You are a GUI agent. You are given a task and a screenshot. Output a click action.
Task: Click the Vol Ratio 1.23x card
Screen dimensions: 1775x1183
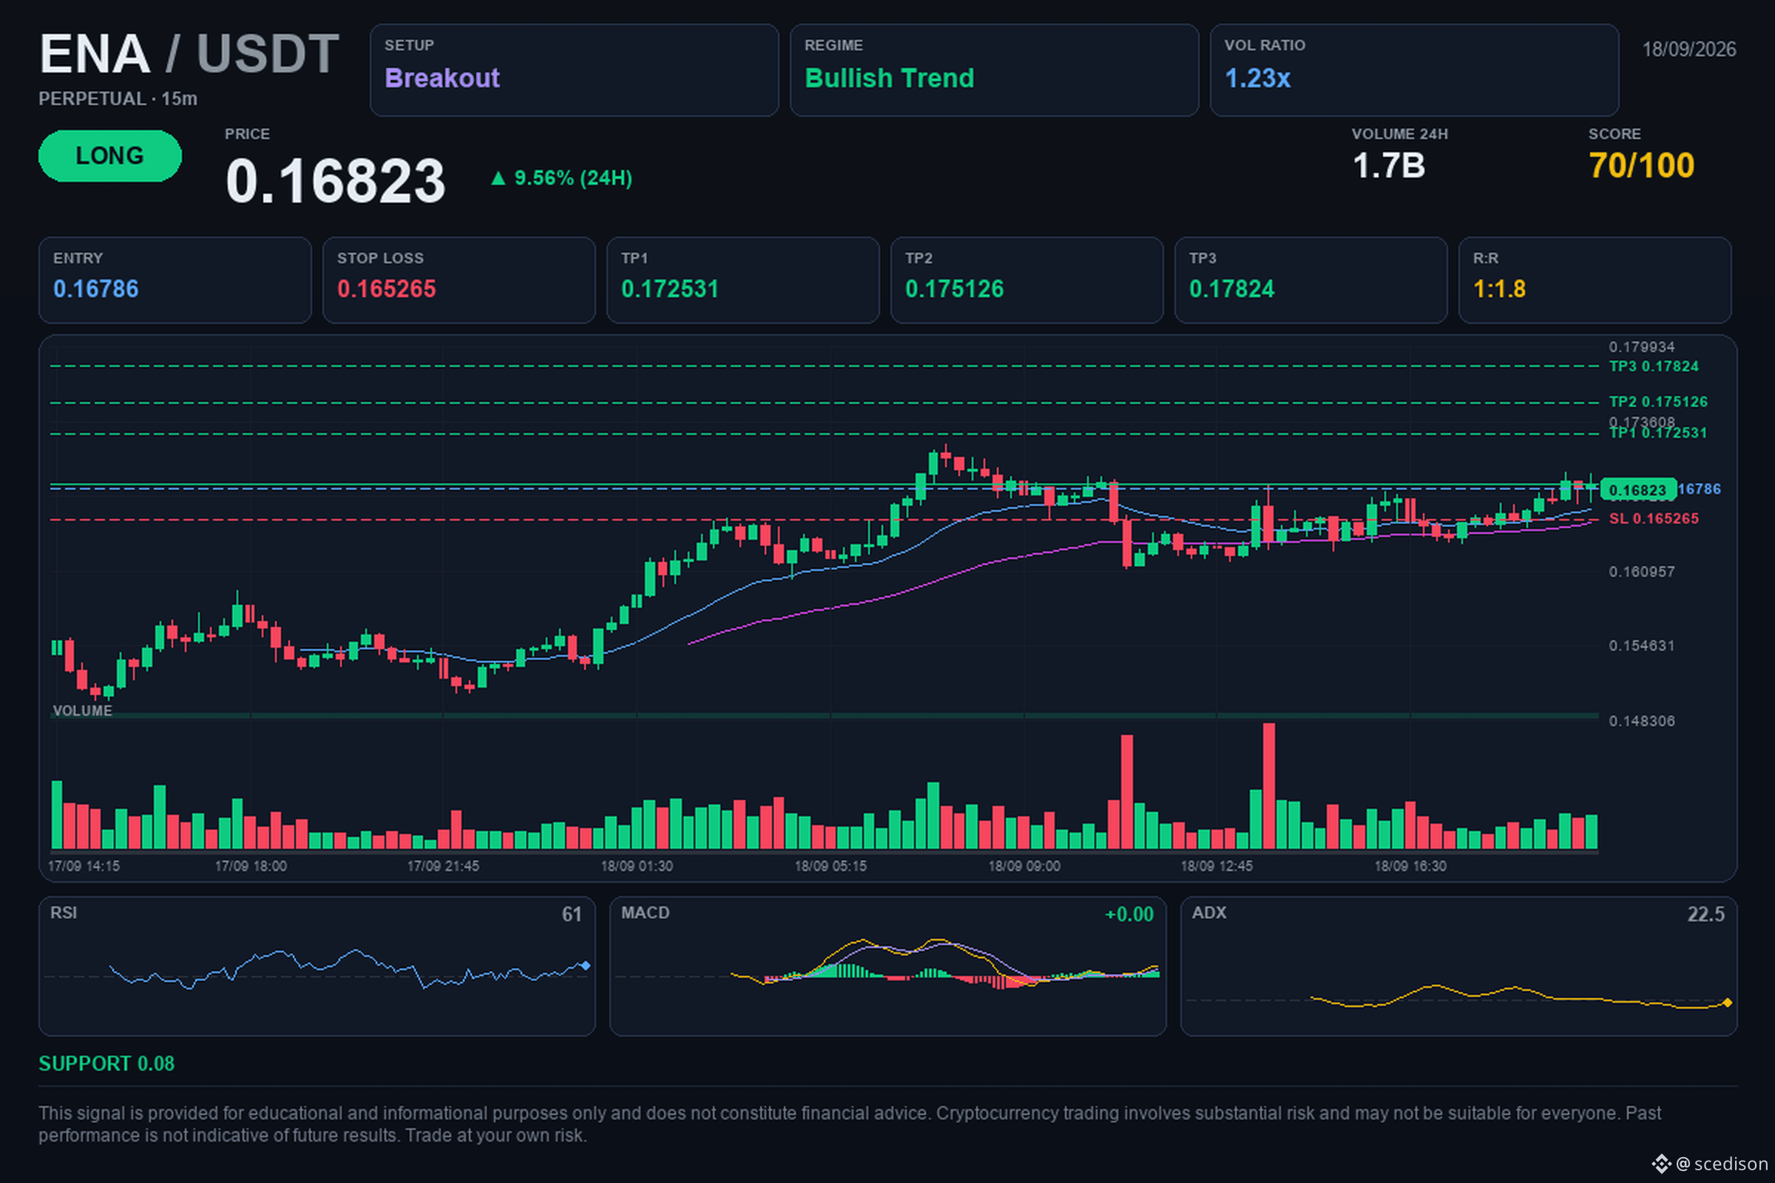(1414, 70)
